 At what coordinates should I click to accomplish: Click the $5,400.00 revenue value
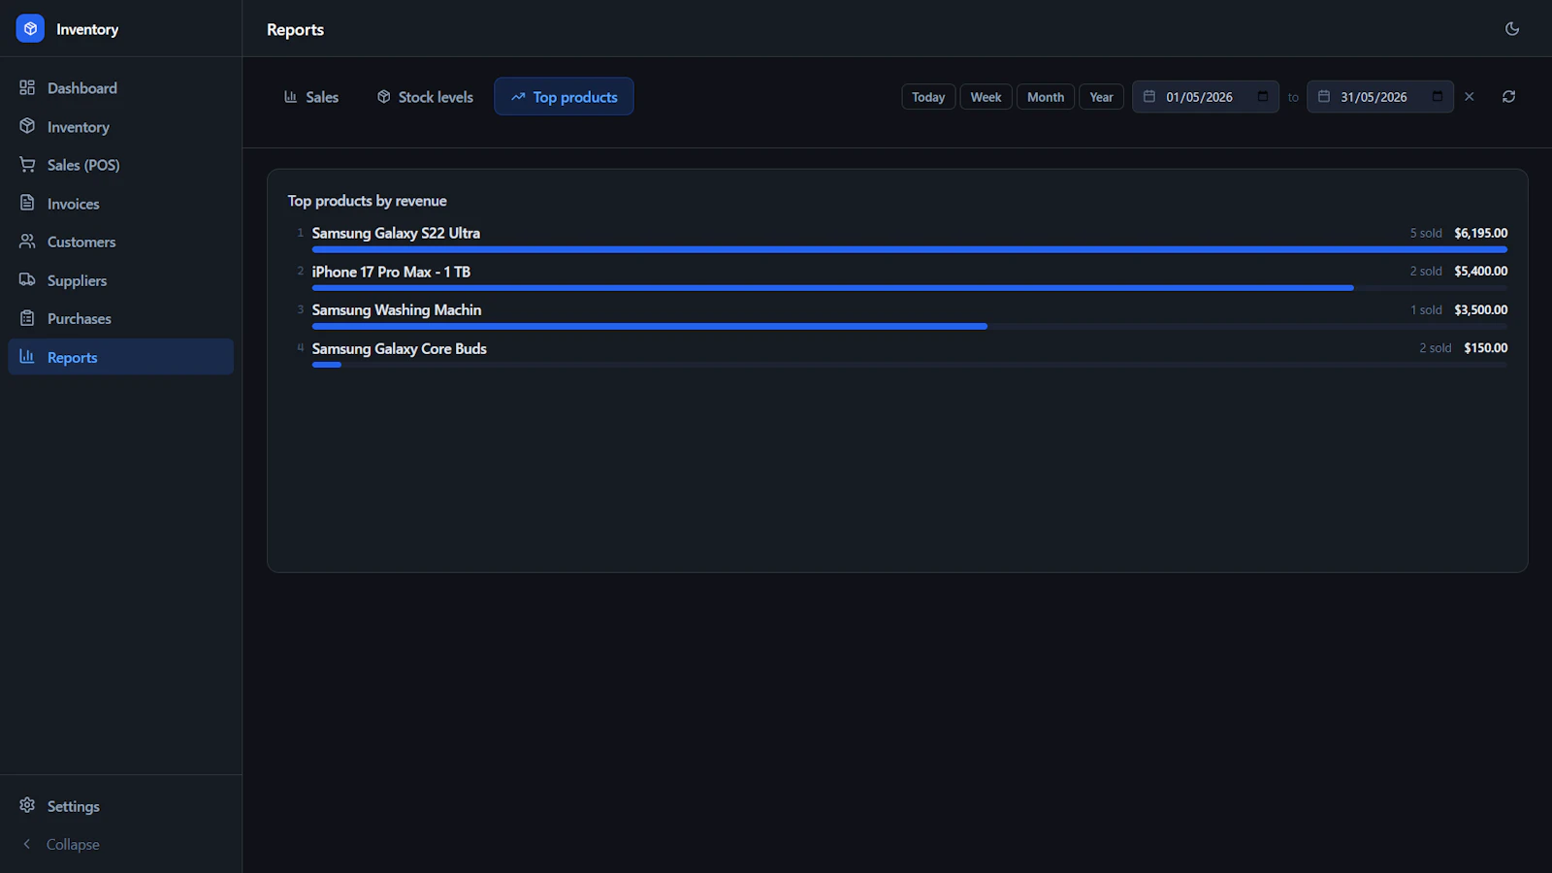pos(1480,272)
